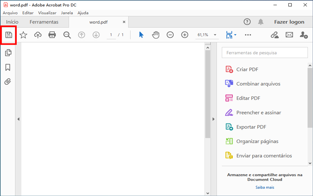Open the Editar menu
The width and height of the screenshot is (313, 196).
click(x=28, y=13)
